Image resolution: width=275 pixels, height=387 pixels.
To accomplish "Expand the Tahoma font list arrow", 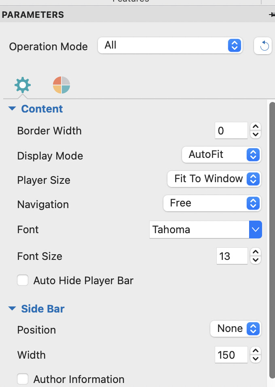I will (x=255, y=230).
